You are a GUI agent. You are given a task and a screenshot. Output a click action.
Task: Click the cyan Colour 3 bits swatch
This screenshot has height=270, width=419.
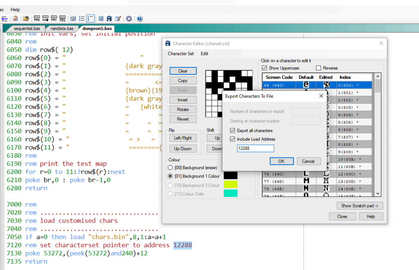point(230,193)
